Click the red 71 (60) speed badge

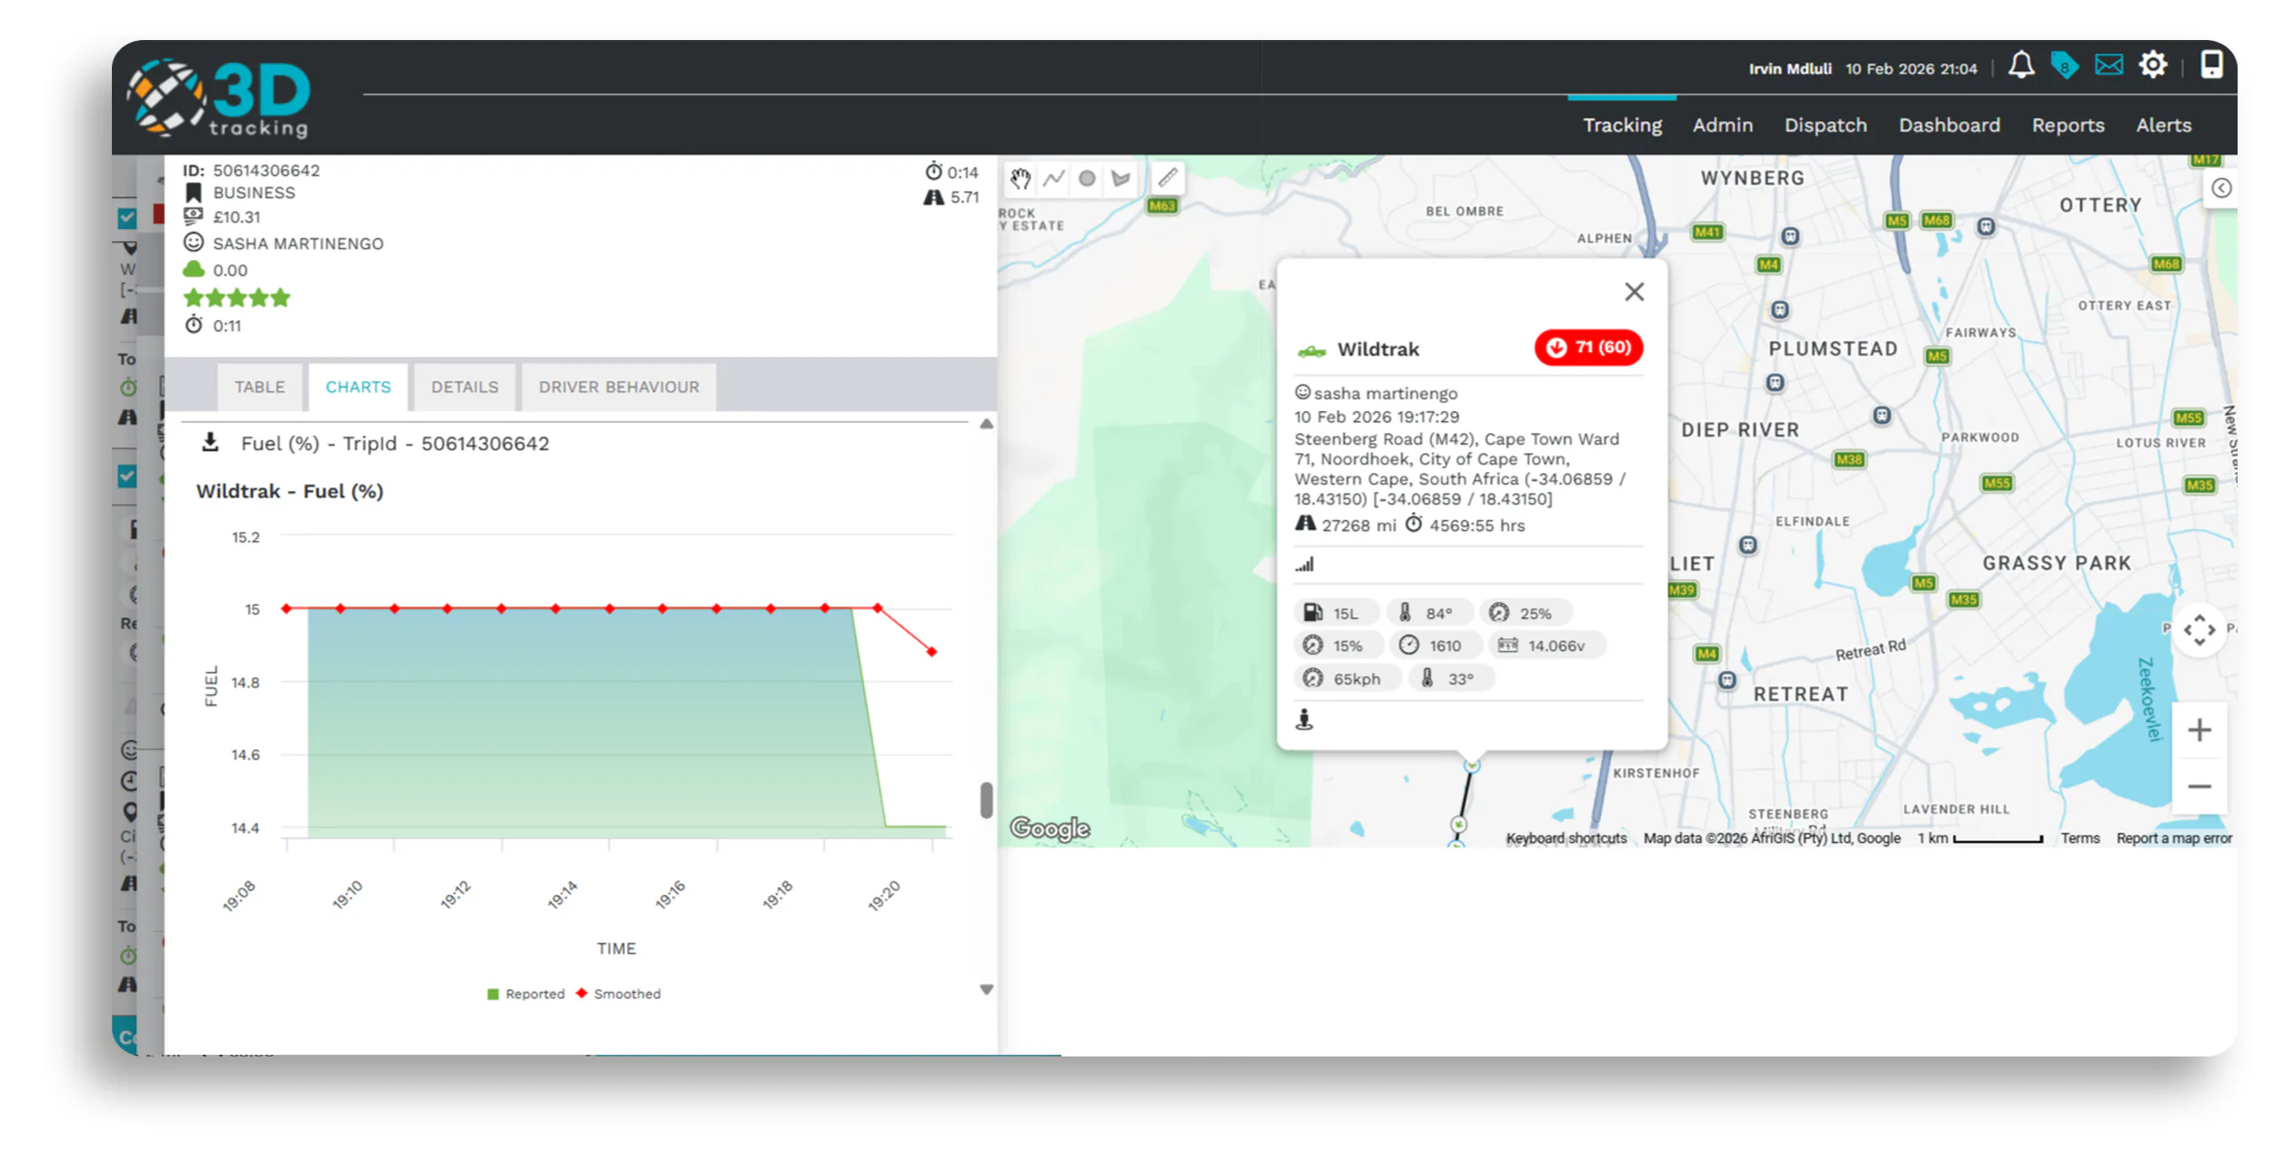point(1588,347)
